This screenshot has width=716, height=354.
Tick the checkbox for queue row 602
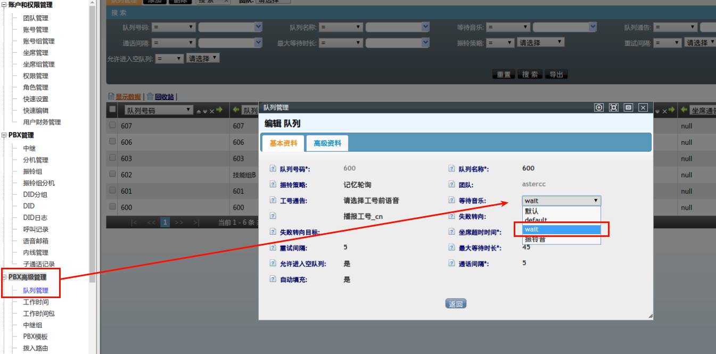coord(112,174)
